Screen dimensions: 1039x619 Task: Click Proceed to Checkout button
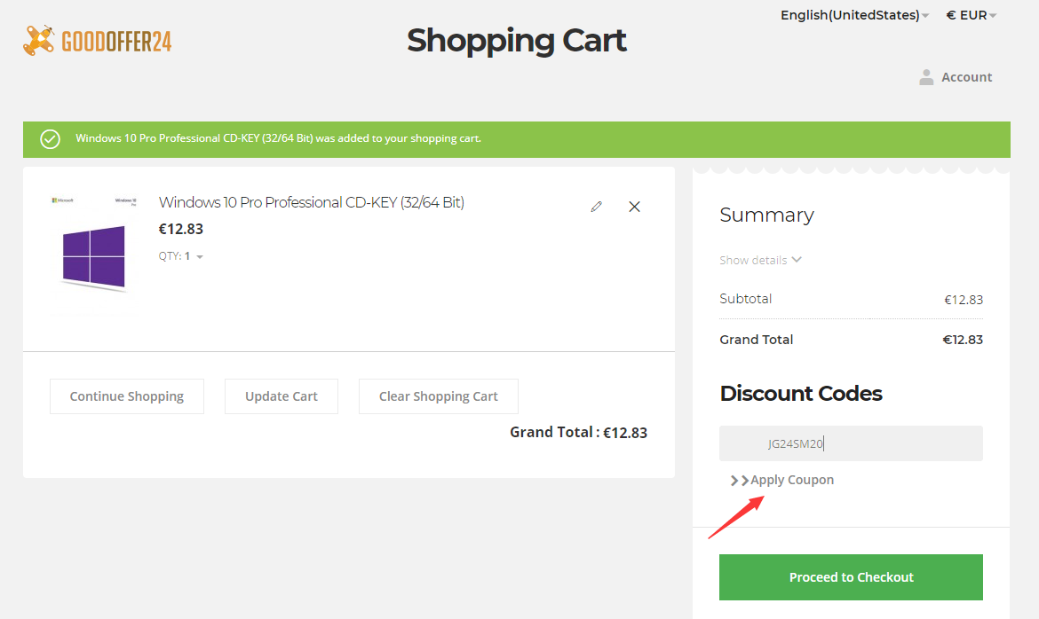point(851,577)
